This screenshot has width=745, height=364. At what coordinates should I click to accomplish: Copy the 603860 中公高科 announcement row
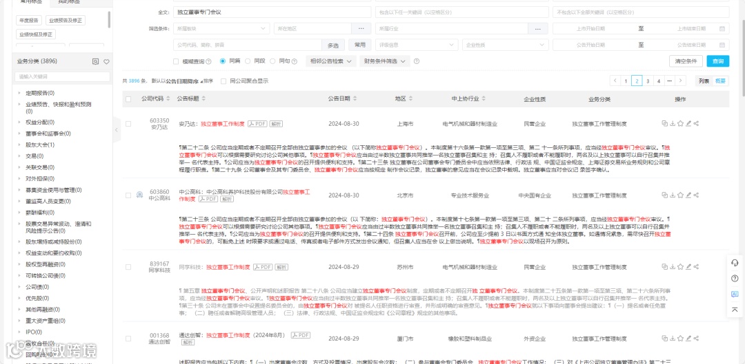coord(665,195)
